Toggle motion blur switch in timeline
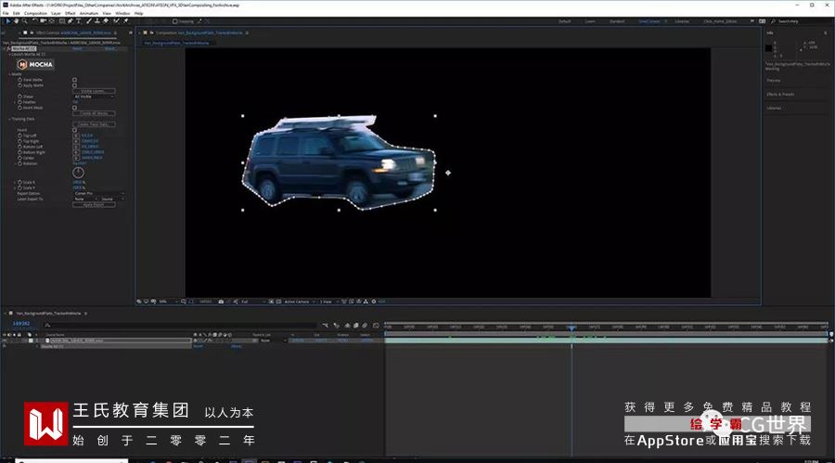The height and width of the screenshot is (463, 835). 365,326
